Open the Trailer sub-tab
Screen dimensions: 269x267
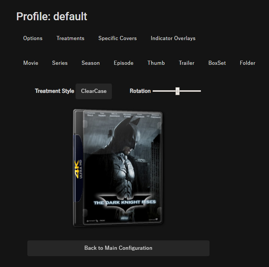pyautogui.click(x=186, y=63)
